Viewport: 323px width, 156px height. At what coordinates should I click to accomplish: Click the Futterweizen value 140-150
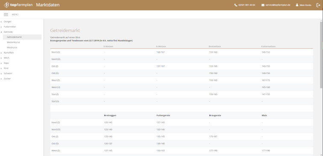[266, 73]
